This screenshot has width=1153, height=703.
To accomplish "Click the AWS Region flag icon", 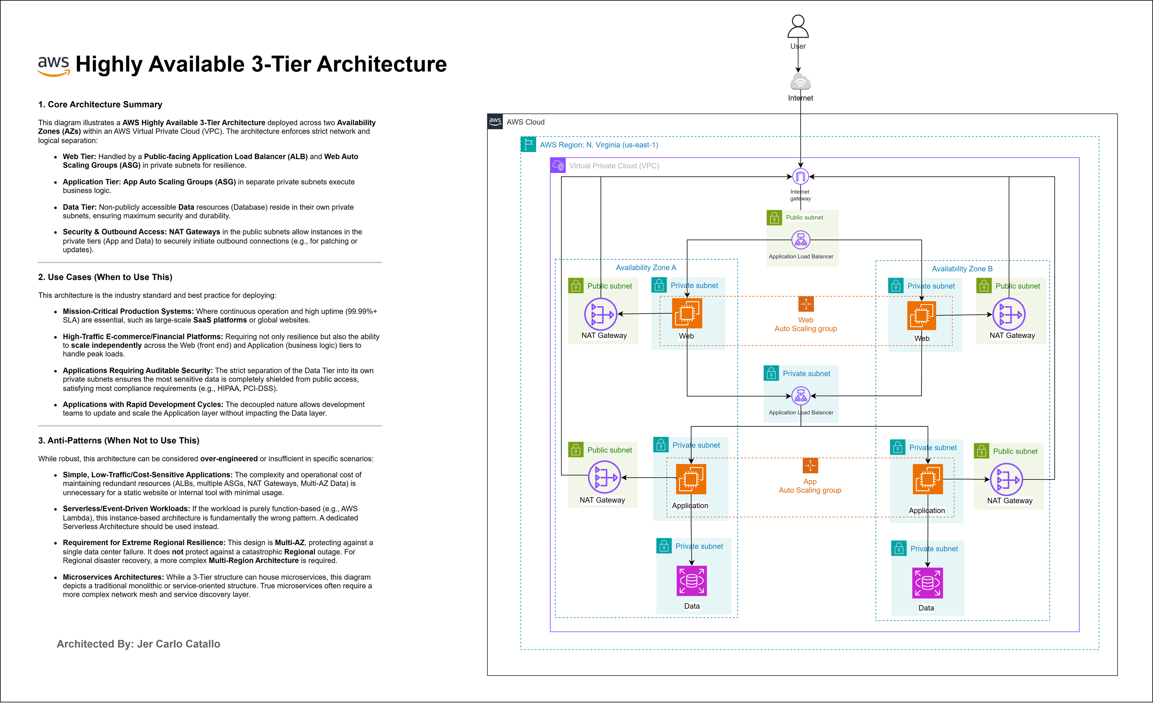I will 528,144.
